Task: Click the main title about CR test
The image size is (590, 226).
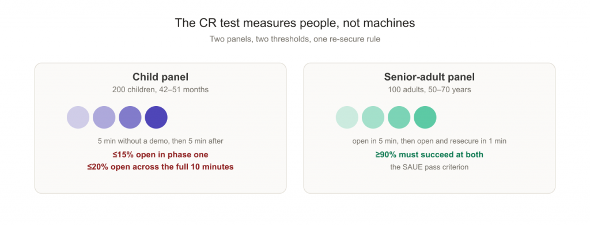Action: (x=295, y=23)
